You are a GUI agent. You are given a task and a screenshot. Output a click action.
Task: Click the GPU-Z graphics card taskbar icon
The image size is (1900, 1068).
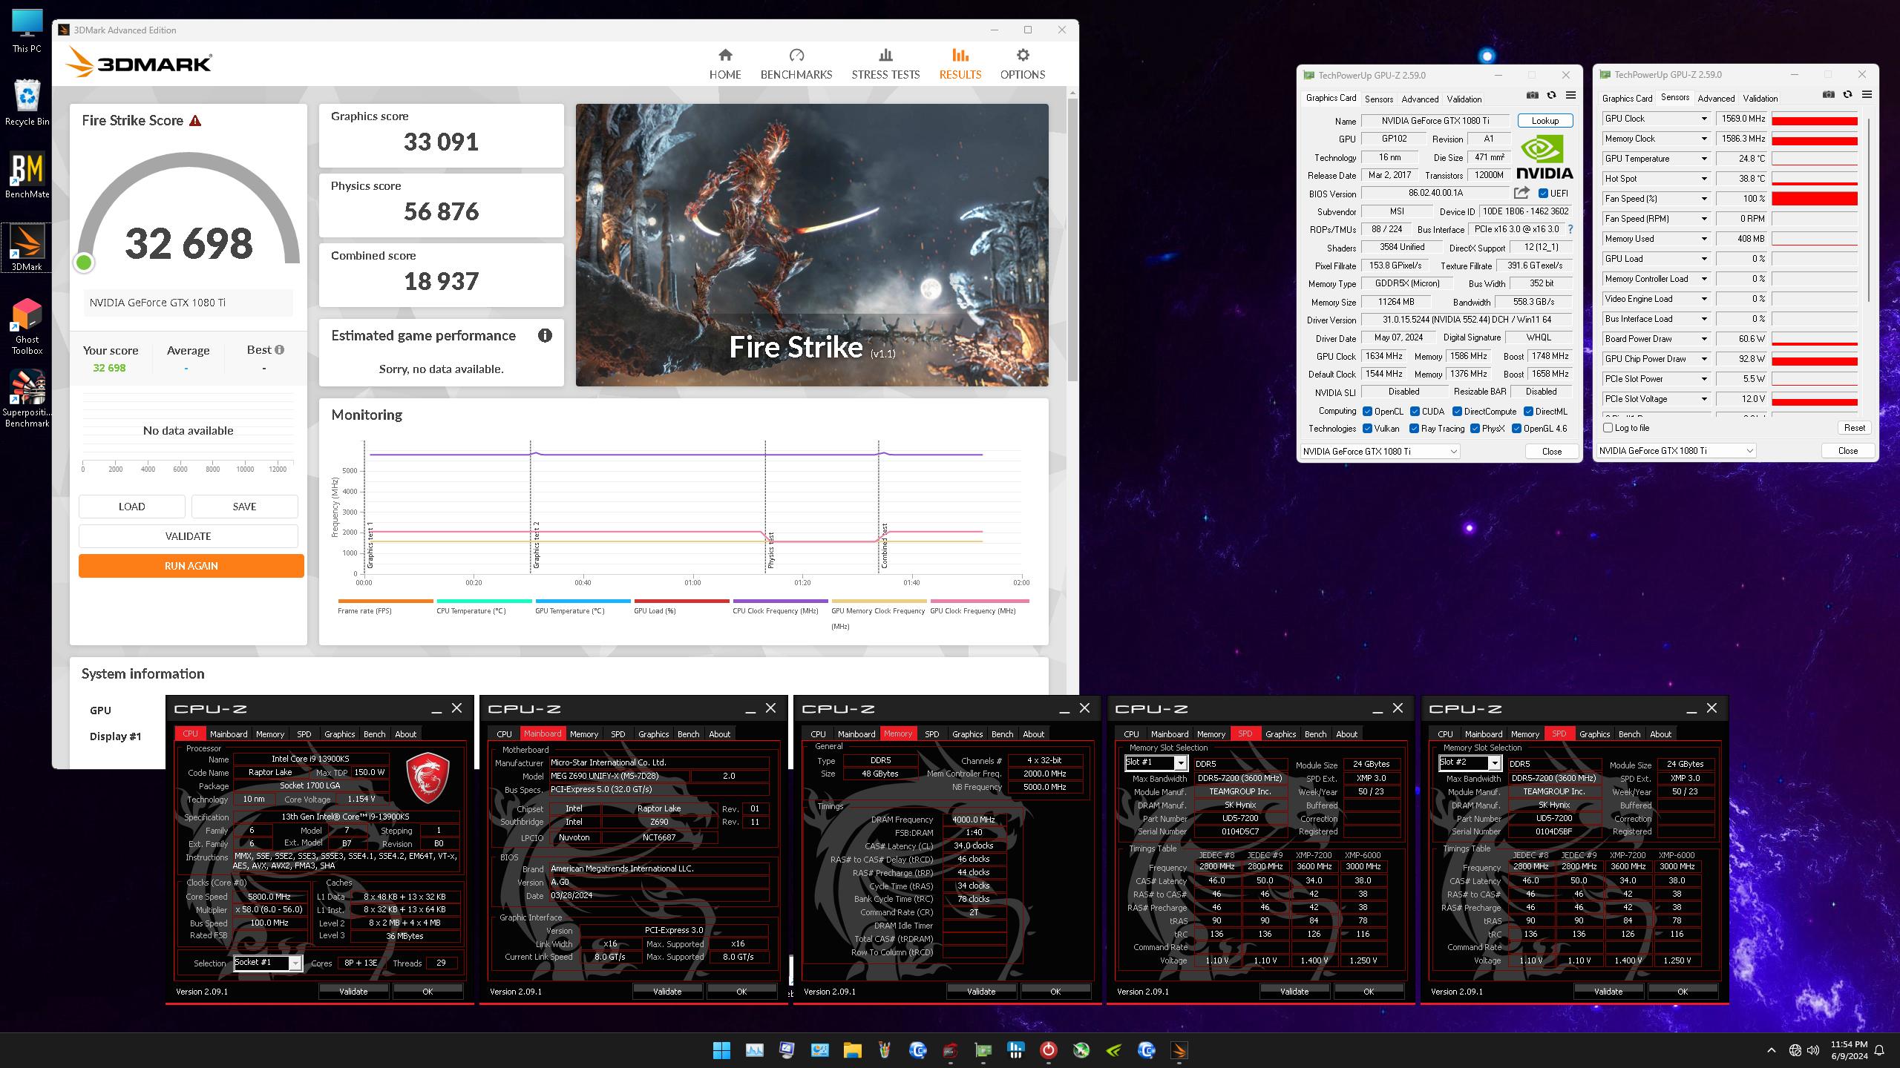pos(983,1050)
